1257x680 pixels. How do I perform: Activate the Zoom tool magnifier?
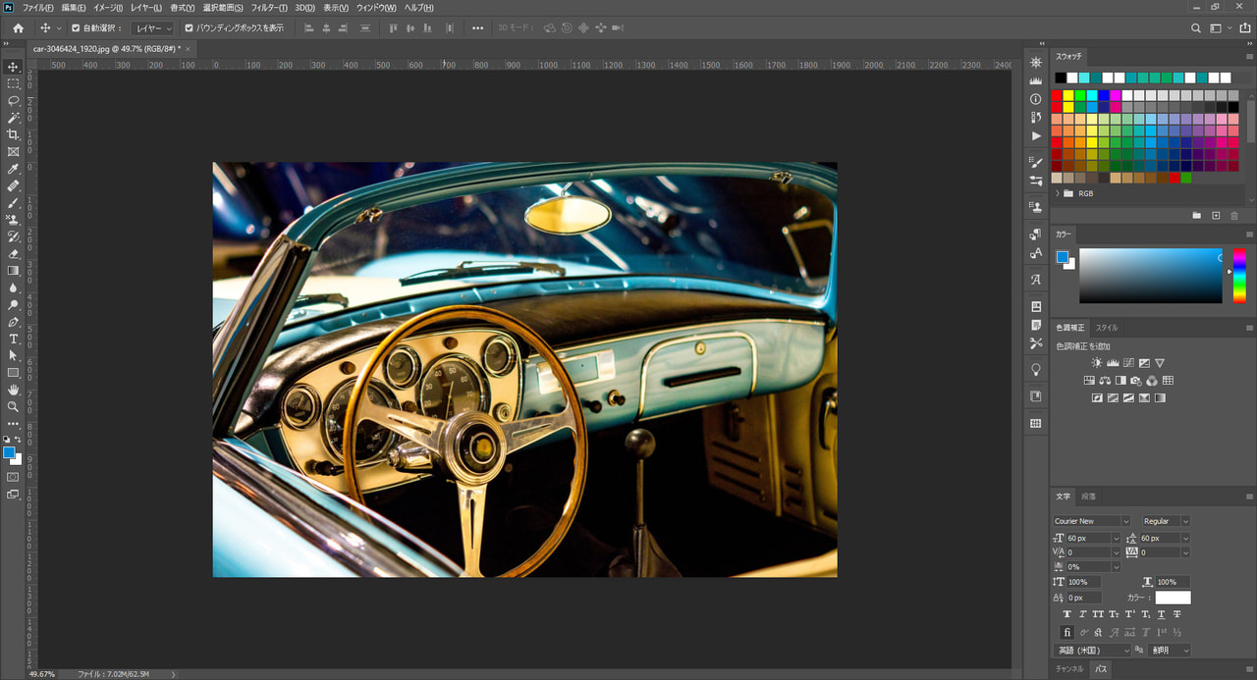[x=13, y=406]
